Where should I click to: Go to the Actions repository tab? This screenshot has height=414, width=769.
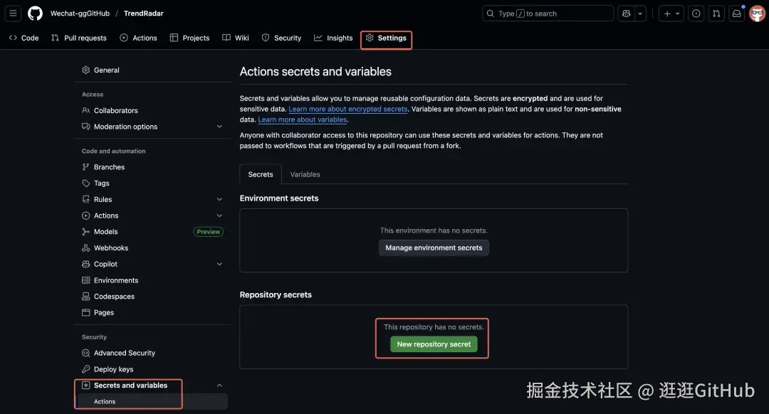click(x=139, y=38)
